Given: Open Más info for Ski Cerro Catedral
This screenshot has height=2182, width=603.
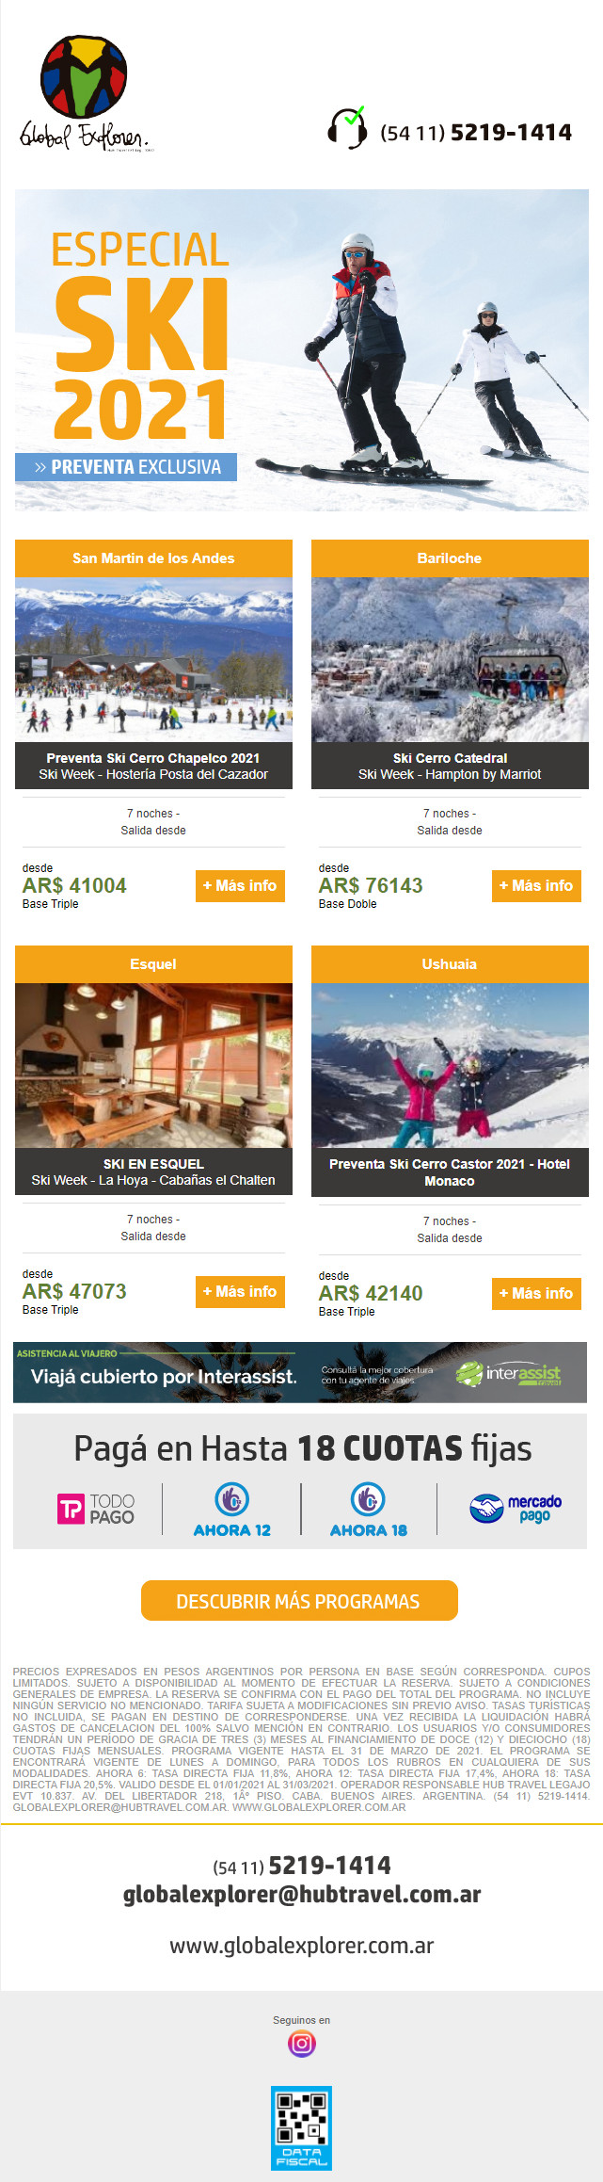Looking at the screenshot, I should 536,885.
